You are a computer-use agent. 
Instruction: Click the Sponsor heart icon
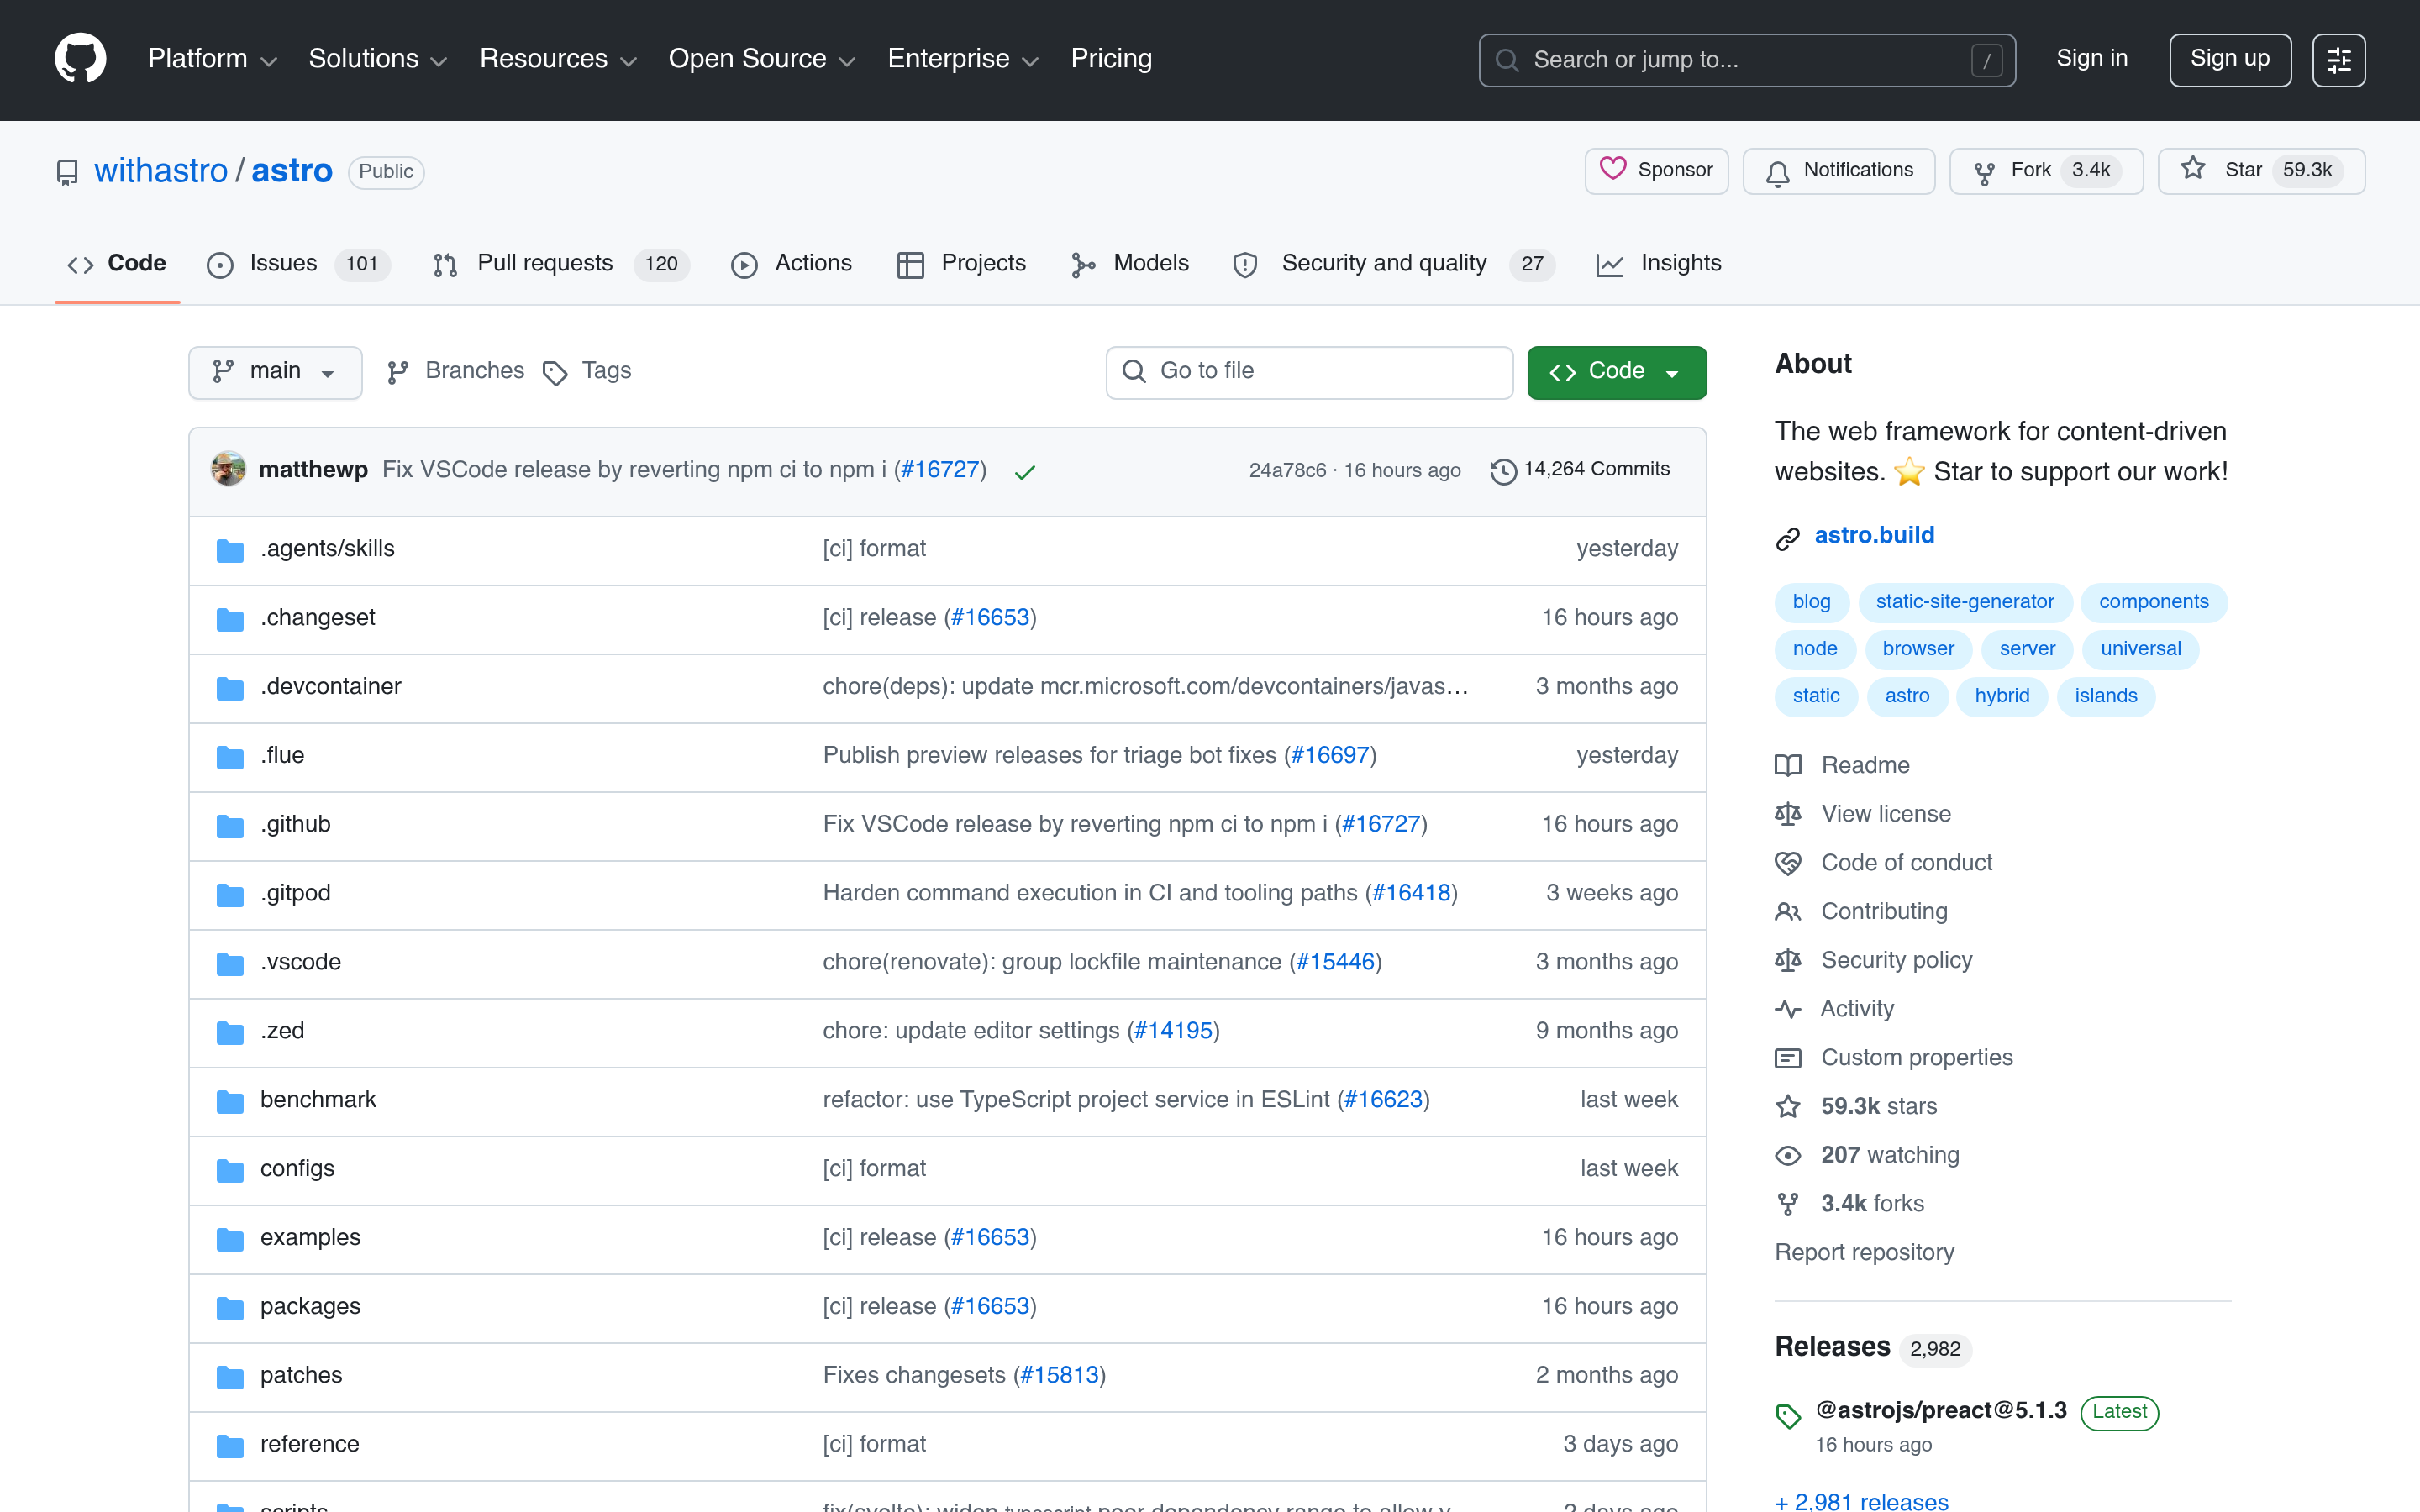pyautogui.click(x=1612, y=169)
